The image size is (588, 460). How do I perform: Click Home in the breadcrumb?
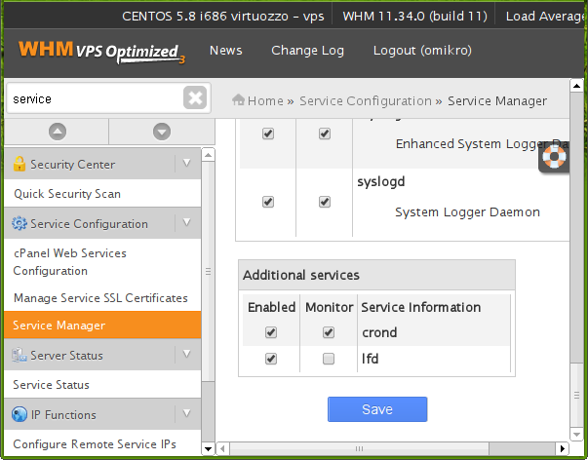(265, 100)
